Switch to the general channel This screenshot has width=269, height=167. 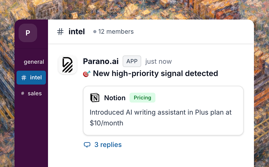pyautogui.click(x=34, y=62)
